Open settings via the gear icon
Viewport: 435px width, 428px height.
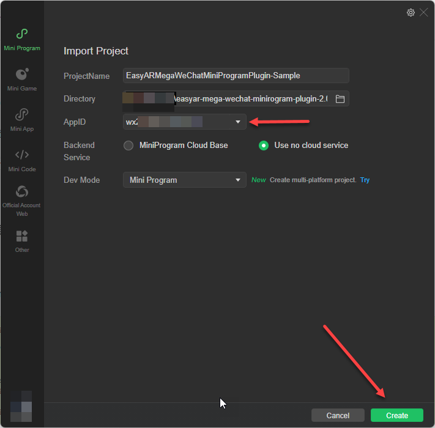[x=411, y=12]
